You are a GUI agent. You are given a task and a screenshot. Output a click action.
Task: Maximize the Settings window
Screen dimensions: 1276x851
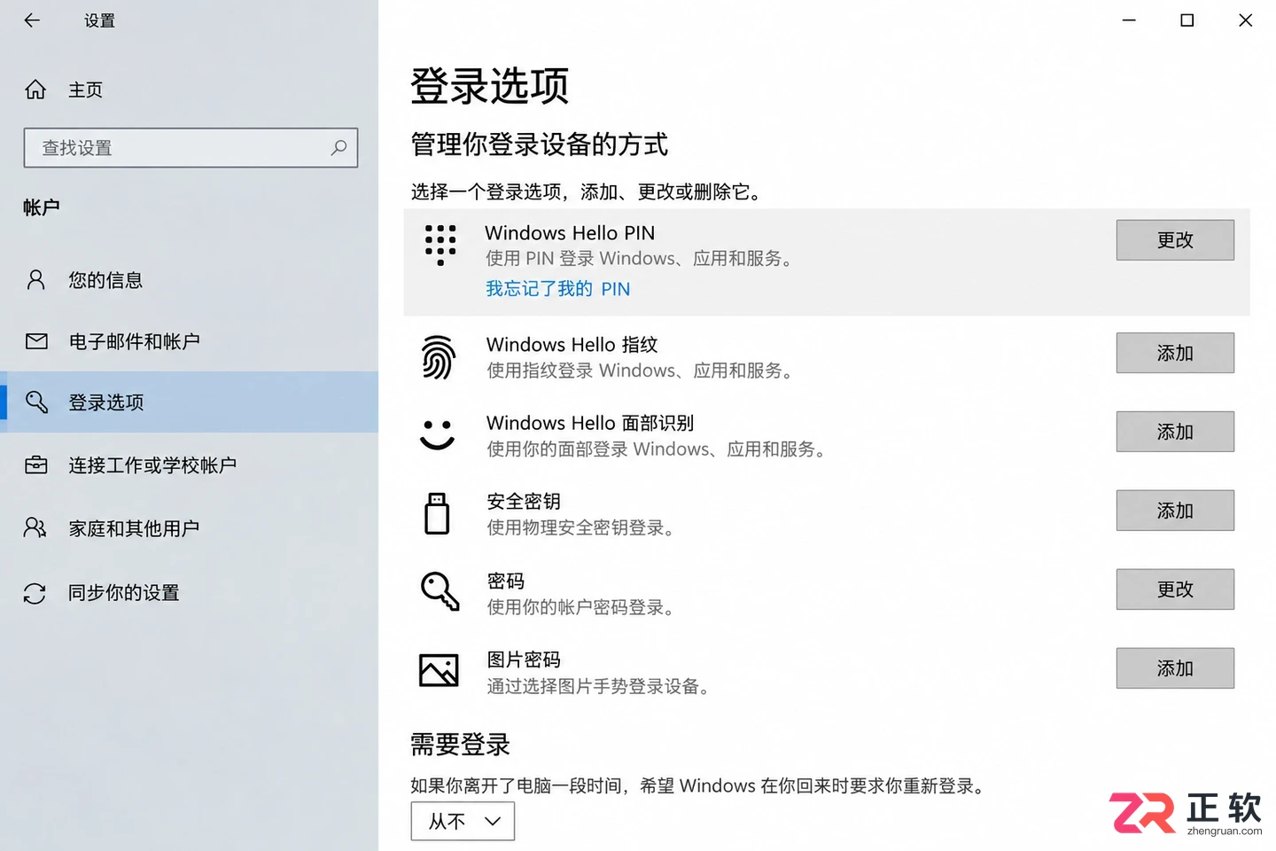1187,20
